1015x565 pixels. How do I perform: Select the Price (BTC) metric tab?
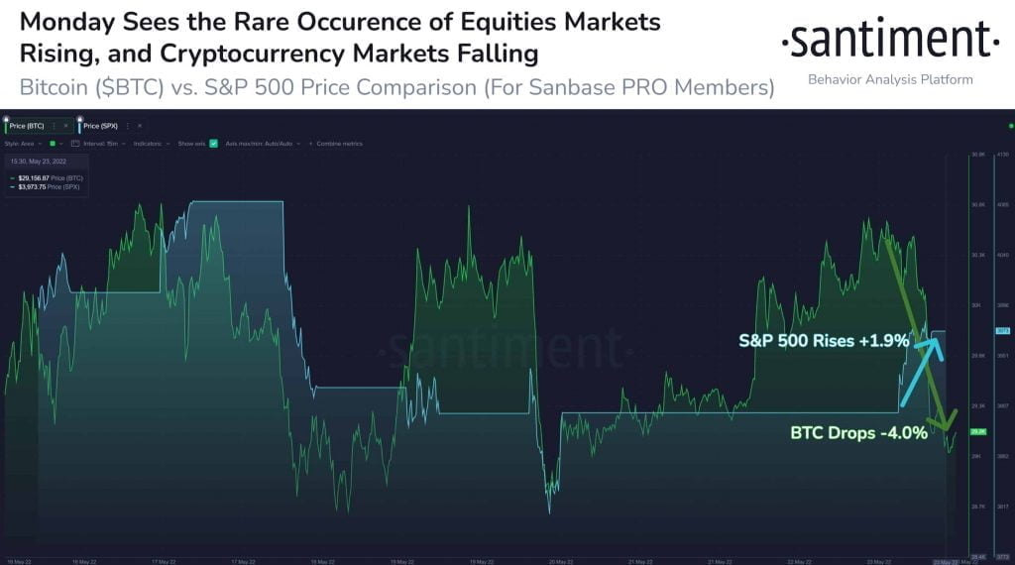27,126
